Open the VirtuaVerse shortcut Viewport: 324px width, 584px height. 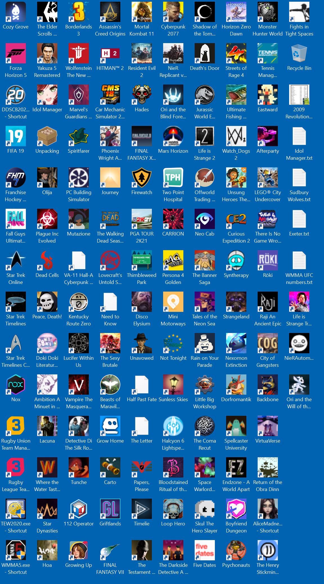pos(268,426)
